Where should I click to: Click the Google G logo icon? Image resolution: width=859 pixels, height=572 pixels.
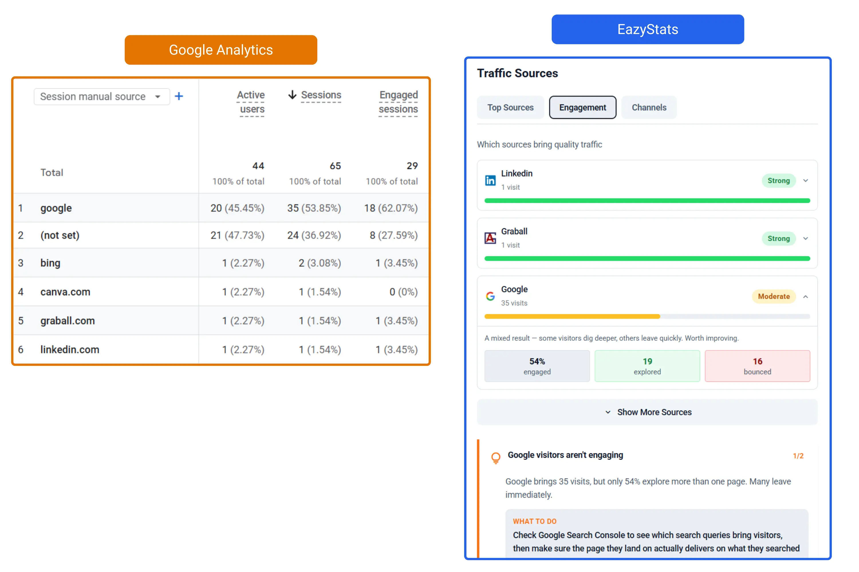pyautogui.click(x=490, y=296)
